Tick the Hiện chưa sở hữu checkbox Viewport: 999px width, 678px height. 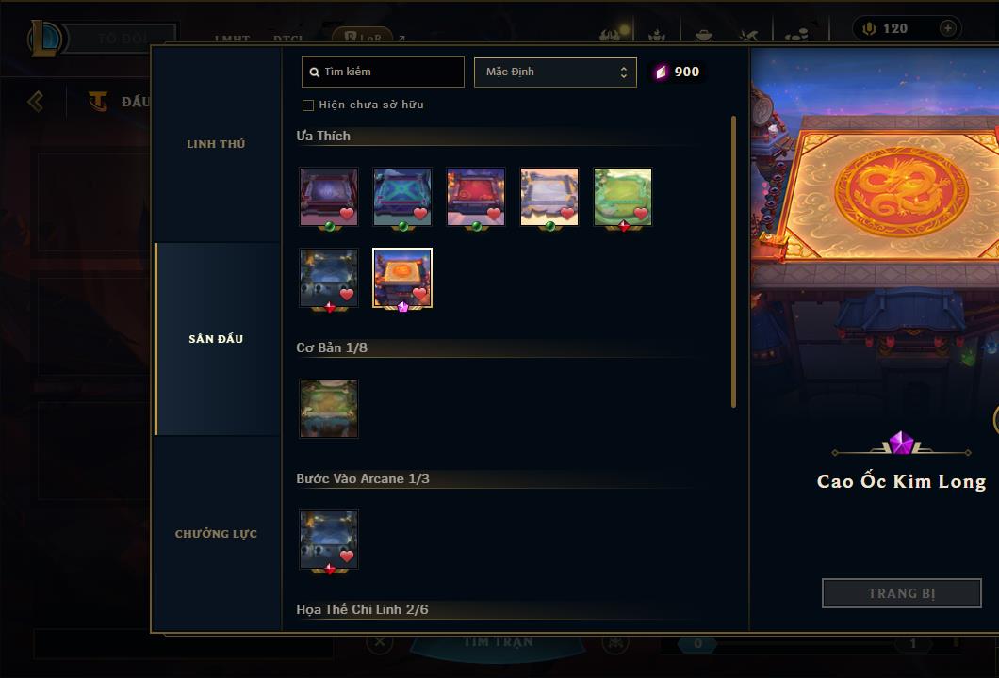click(308, 105)
